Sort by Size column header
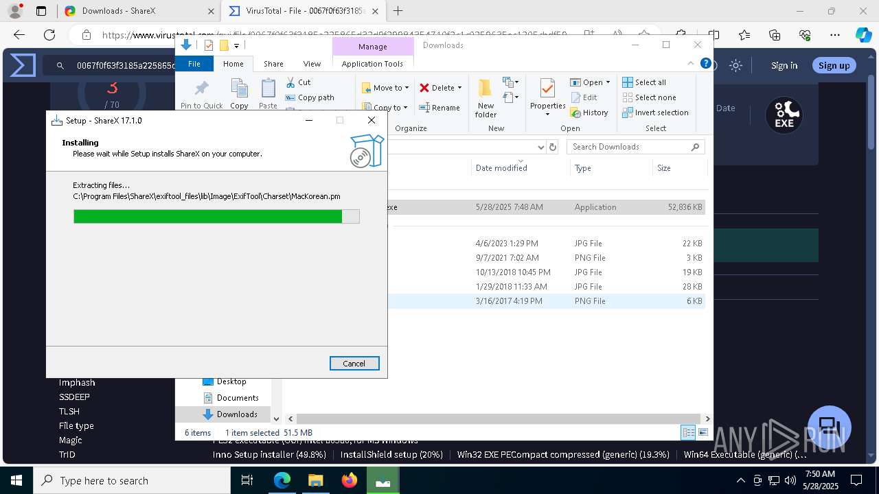The width and height of the screenshot is (879, 494). [663, 168]
